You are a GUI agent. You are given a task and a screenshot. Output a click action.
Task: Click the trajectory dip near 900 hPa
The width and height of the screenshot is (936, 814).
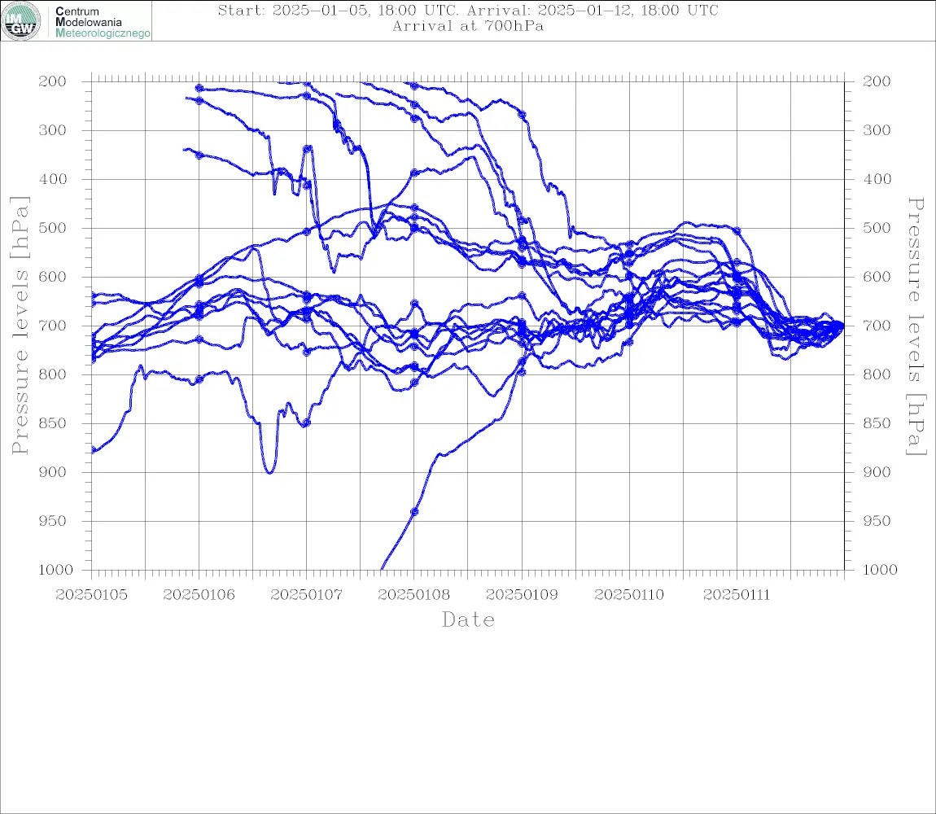270,471
